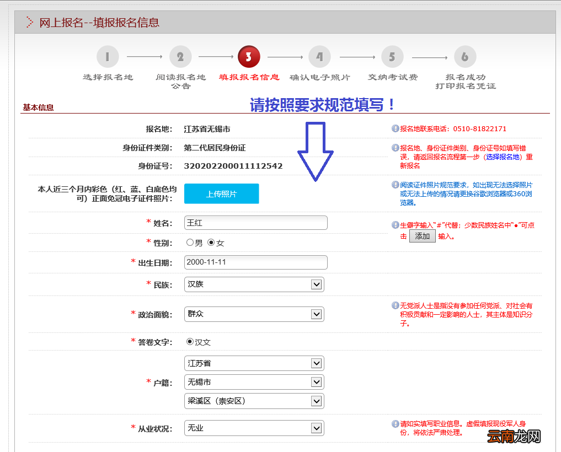Click info icon beside 无党派人士 explanation
The height and width of the screenshot is (452, 561).
click(395, 305)
